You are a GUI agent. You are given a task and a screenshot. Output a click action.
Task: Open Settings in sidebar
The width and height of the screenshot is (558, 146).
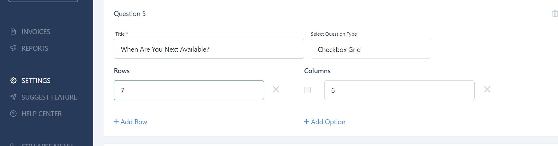[x=36, y=81]
